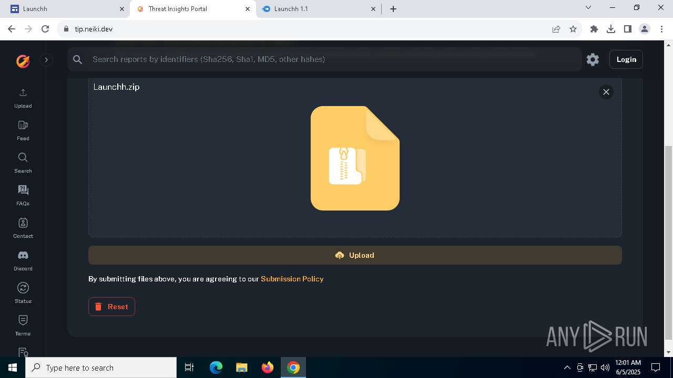Open the Search section in sidebar
673x378 pixels.
click(23, 163)
